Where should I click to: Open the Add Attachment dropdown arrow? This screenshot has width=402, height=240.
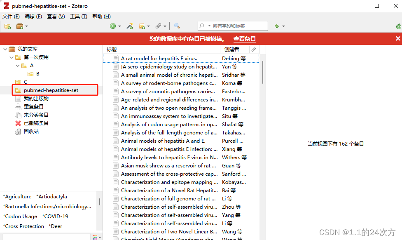[x=165, y=26]
